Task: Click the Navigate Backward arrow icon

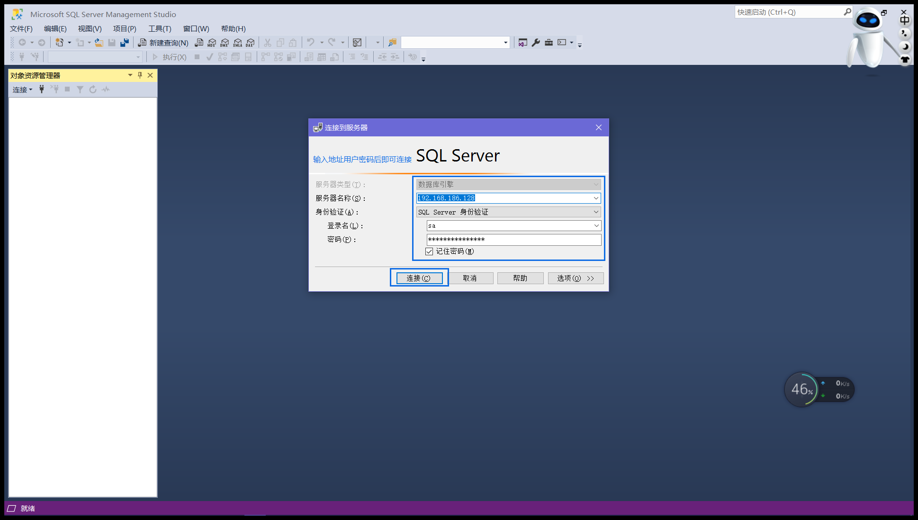Action: point(22,43)
